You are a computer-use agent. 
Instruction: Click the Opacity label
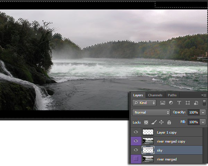[x=179, y=112]
